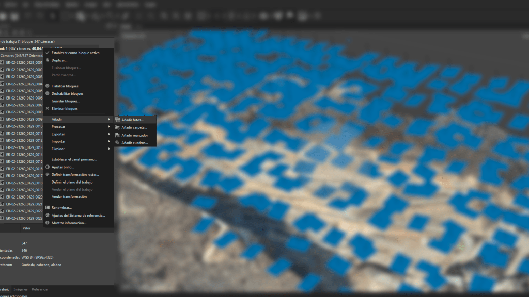529x297 pixels.
Task: Click the Habilitar bloques icon
Action: click(48, 86)
